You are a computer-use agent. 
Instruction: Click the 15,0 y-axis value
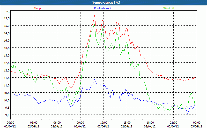(7, 26)
